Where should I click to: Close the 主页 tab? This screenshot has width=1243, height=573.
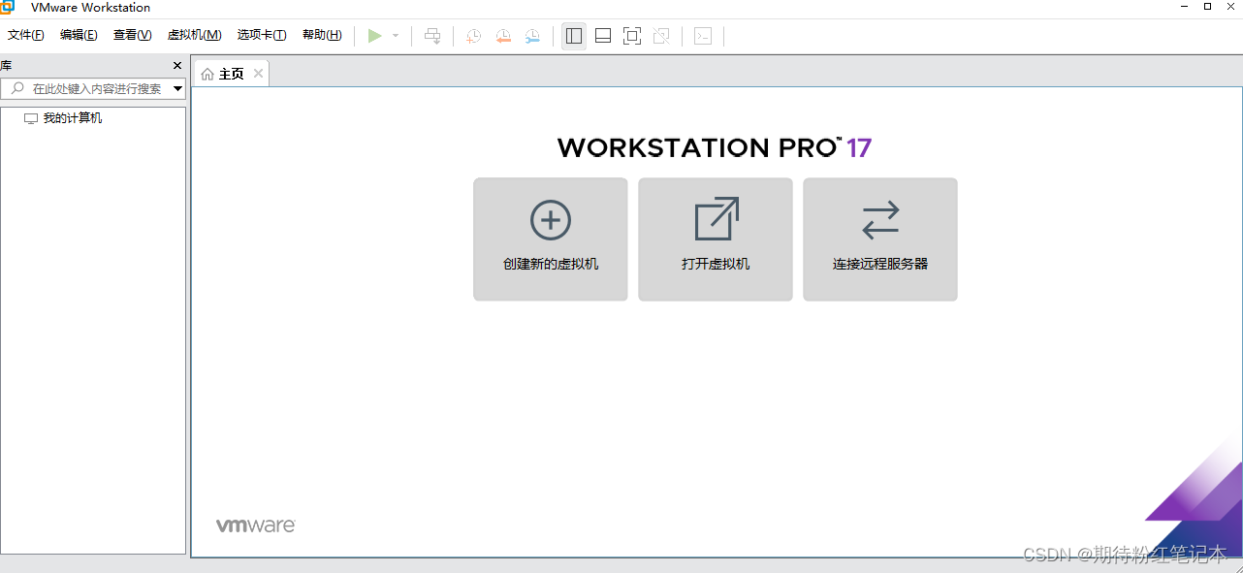(258, 74)
